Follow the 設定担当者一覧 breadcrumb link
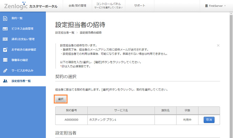 click(65, 32)
